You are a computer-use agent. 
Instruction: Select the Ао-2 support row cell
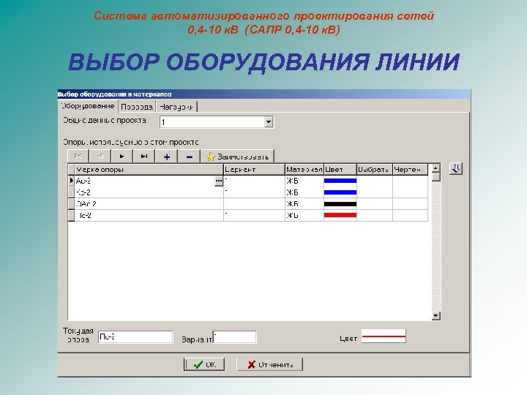144,181
